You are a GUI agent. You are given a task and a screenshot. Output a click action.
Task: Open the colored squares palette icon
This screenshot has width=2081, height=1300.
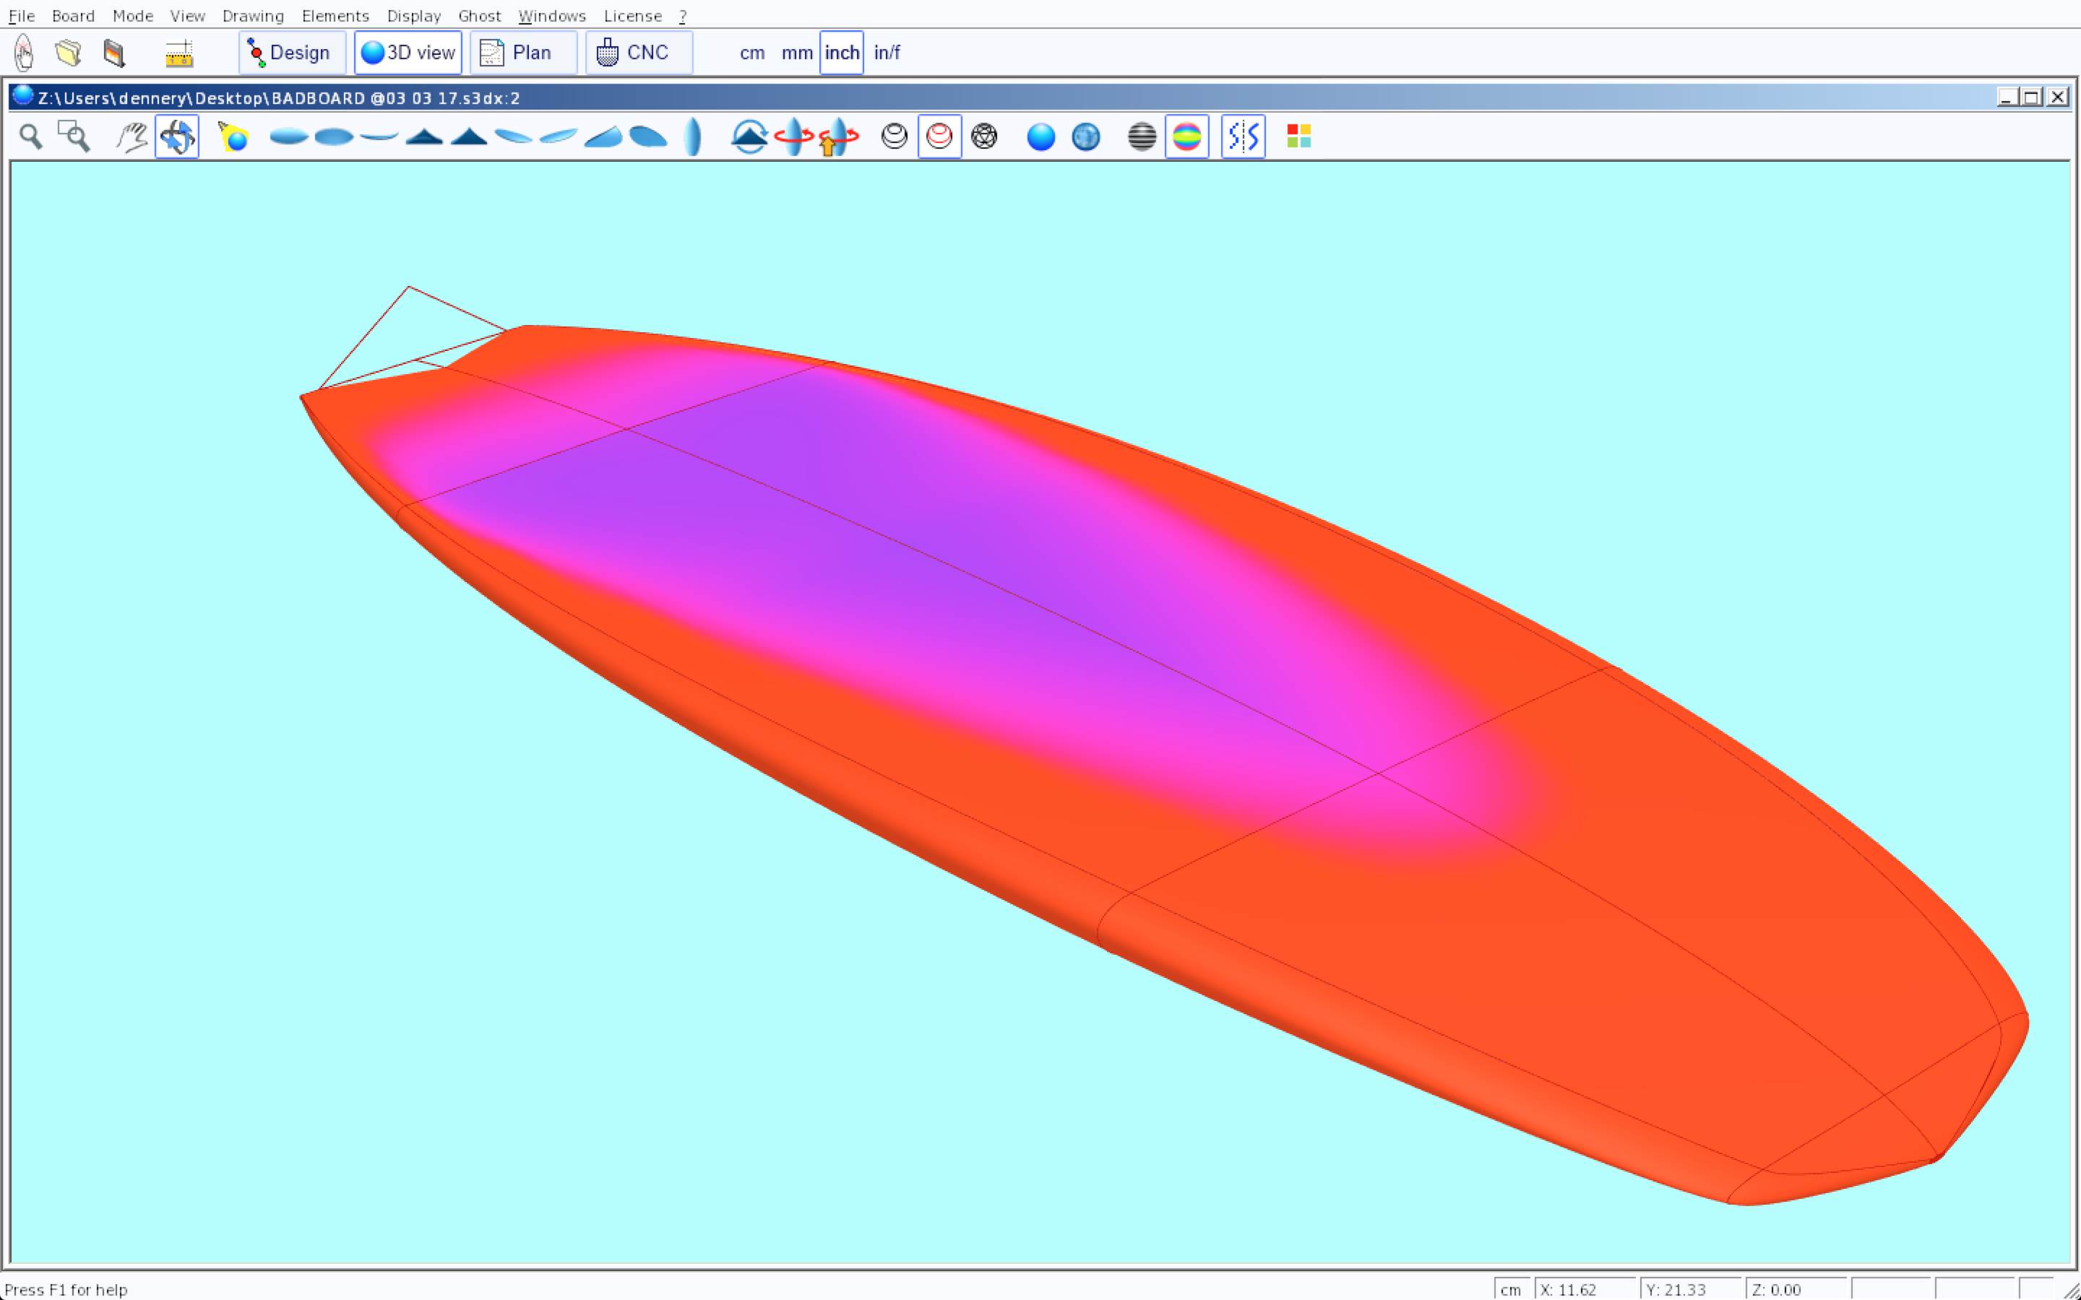1298,136
